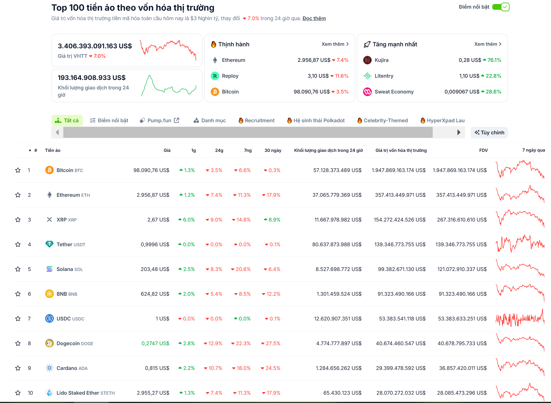Click the Lido Staked Ether logo icon

click(x=49, y=393)
